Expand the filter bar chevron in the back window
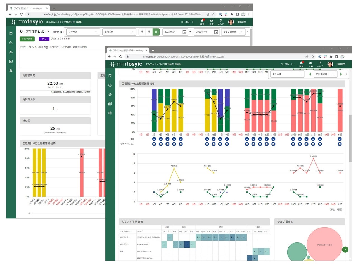 pos(247,32)
